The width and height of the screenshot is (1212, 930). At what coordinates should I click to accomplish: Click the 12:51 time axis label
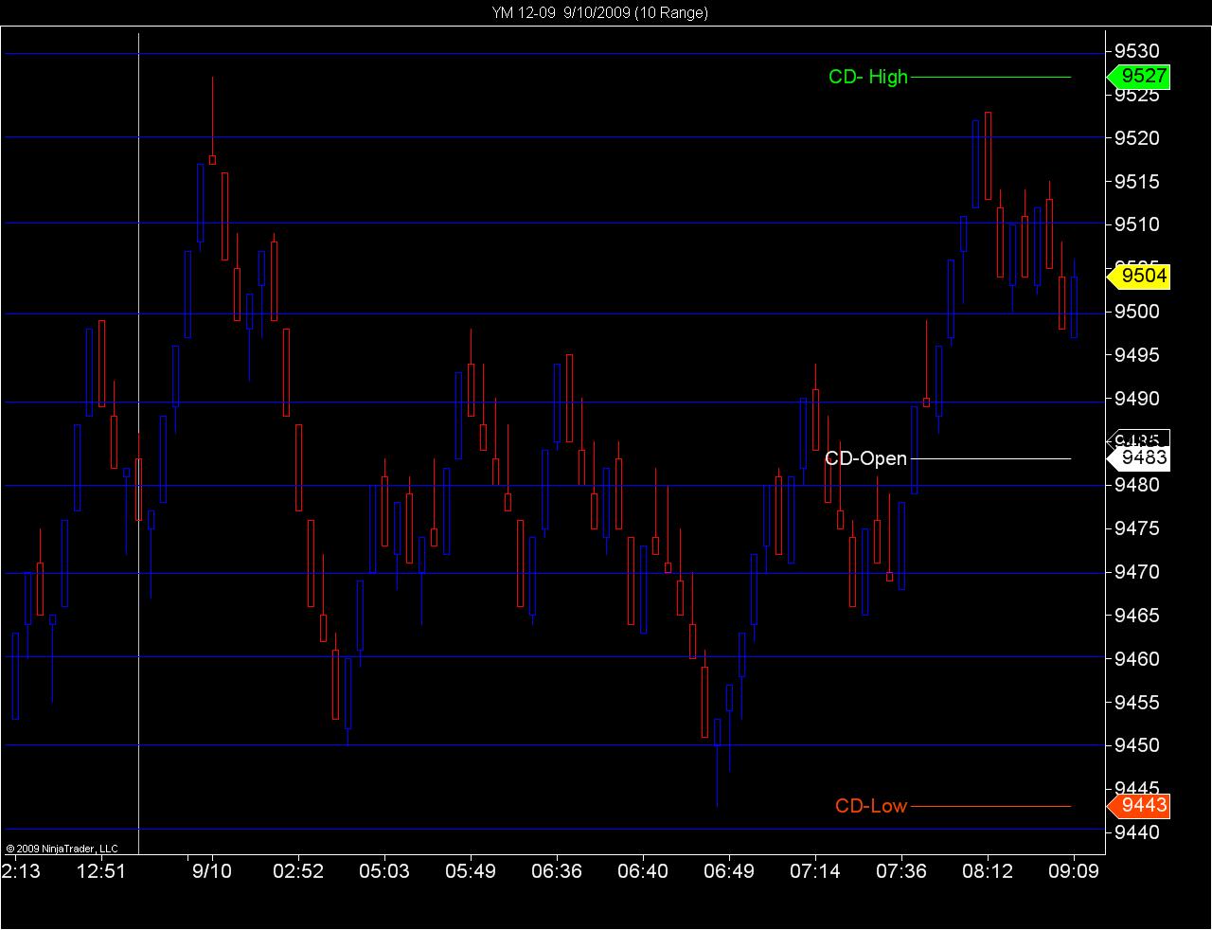(x=101, y=870)
